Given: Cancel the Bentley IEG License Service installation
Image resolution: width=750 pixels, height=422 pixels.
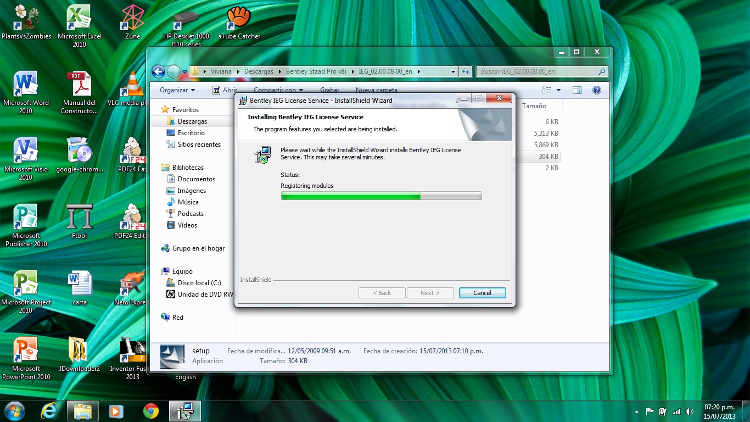Looking at the screenshot, I should (482, 293).
